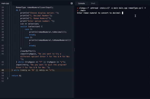150x99 pixels.
Task: Click the divider handle between editor and console
Action: pos(74,49)
